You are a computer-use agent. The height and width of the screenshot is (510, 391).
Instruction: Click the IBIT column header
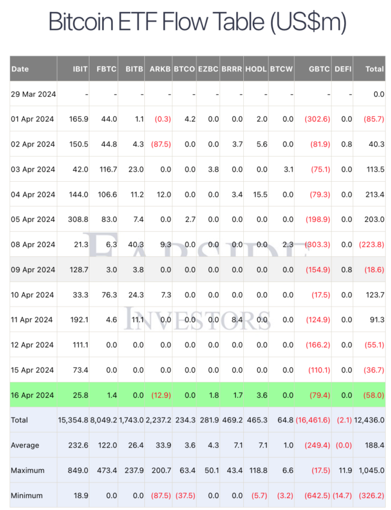(x=80, y=69)
